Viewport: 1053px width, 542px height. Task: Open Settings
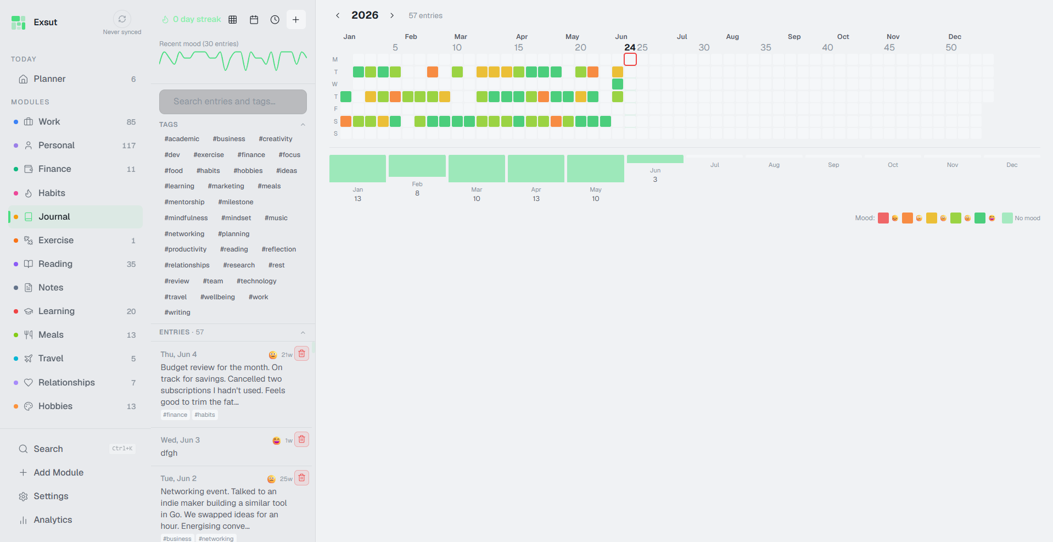click(75, 496)
